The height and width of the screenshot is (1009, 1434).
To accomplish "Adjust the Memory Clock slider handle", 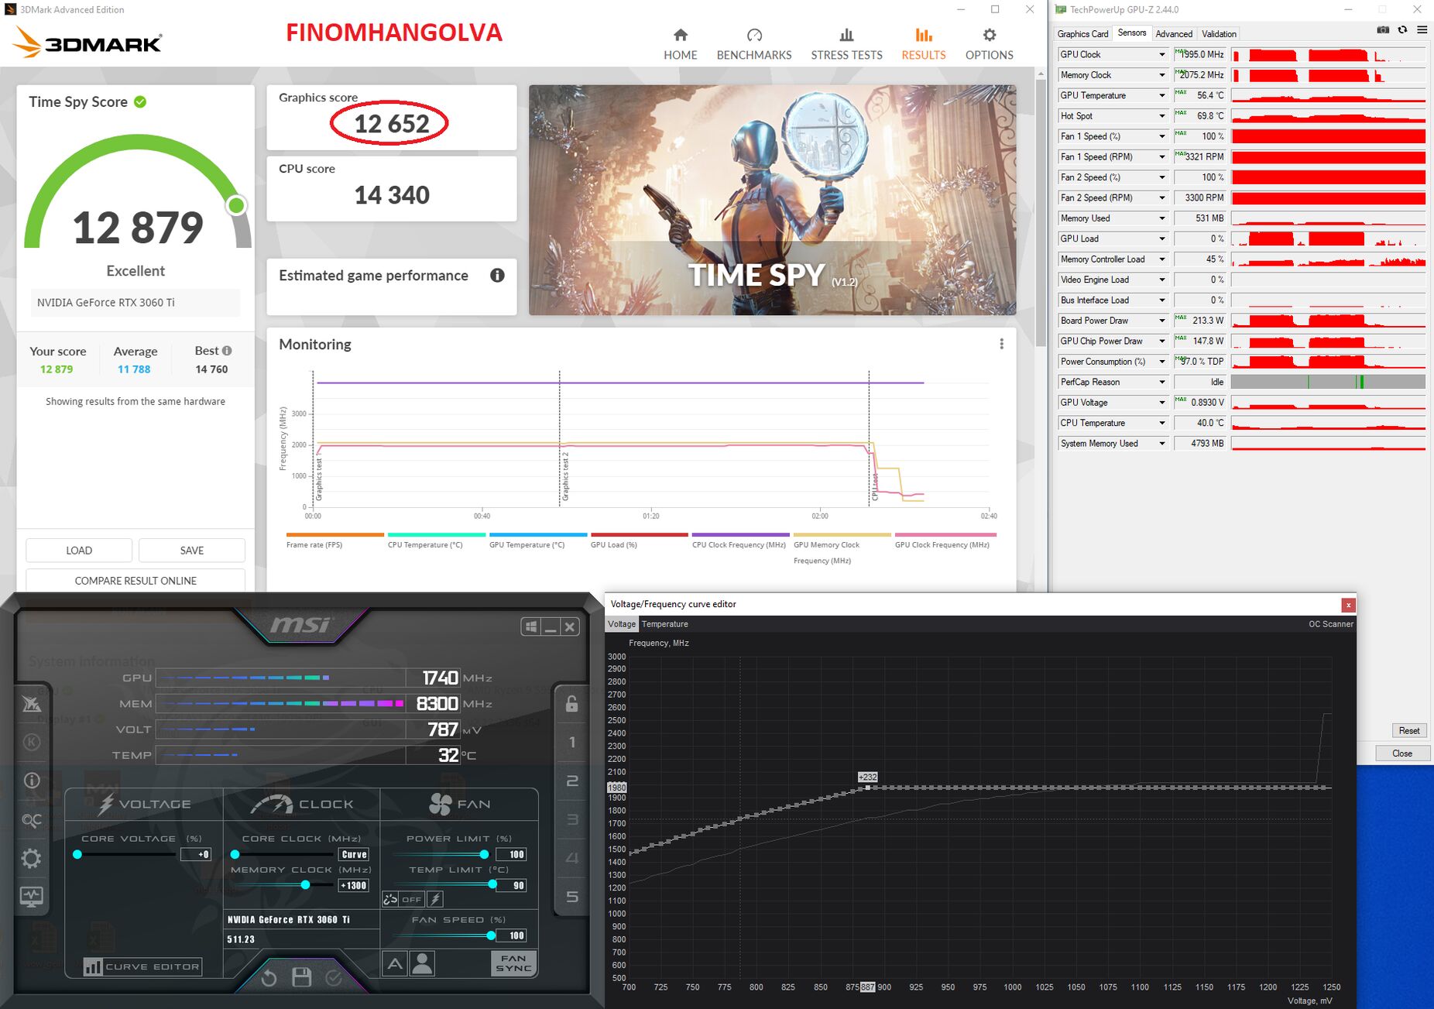I will pyautogui.click(x=305, y=885).
